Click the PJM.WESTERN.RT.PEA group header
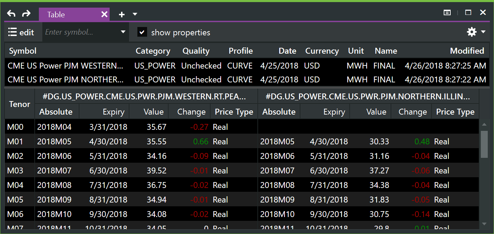The width and height of the screenshot is (494, 234). tap(146, 97)
